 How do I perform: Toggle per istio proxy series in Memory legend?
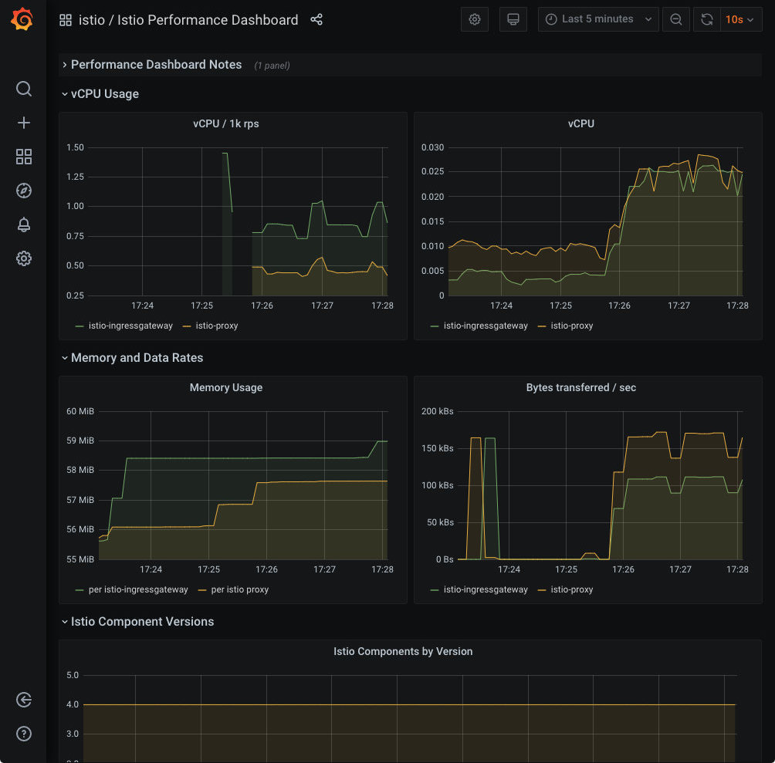(x=239, y=589)
